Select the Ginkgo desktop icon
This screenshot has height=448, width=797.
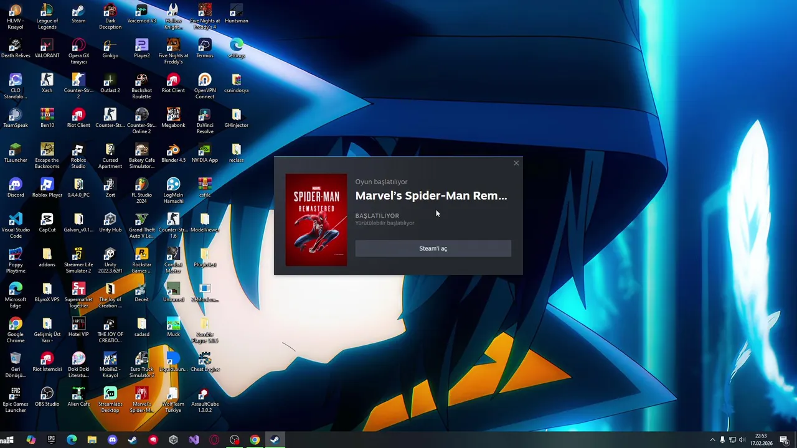tap(110, 49)
